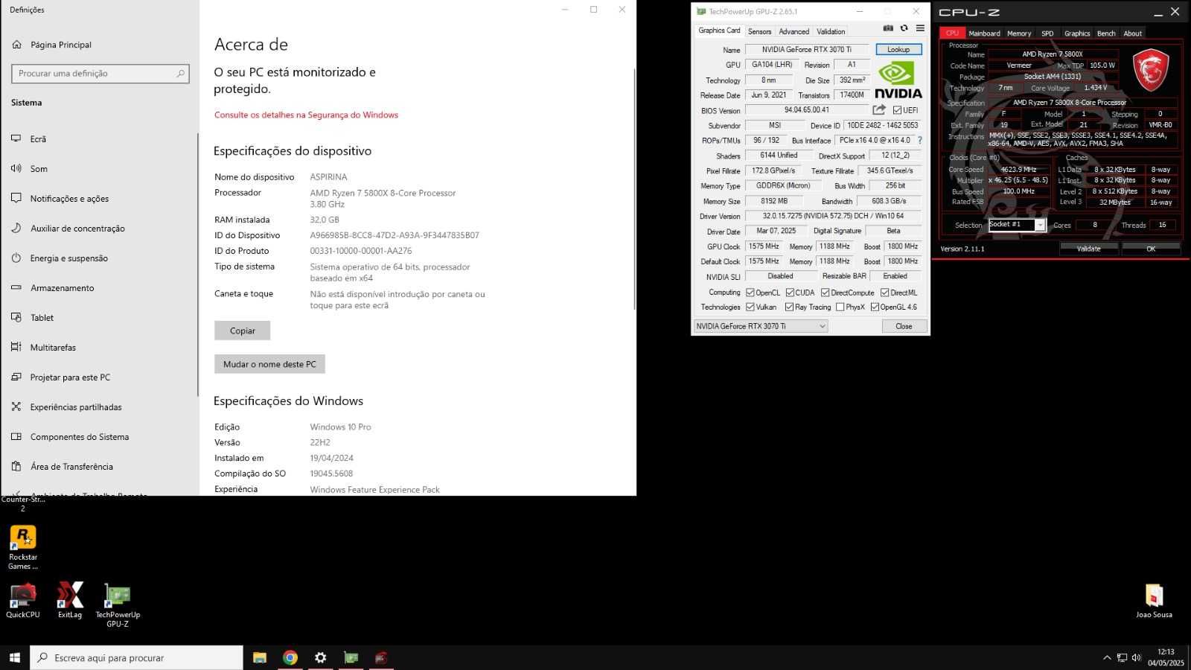Click the volume icon in the system tray
This screenshot has height=670, width=1191.
pyautogui.click(x=1136, y=657)
